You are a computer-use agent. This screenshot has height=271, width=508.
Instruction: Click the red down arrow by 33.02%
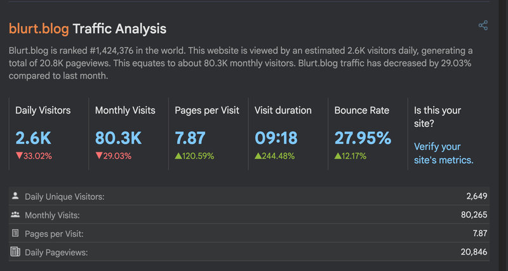[x=19, y=155]
